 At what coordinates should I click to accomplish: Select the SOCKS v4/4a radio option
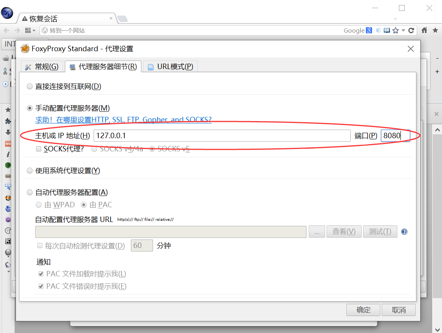click(x=94, y=149)
